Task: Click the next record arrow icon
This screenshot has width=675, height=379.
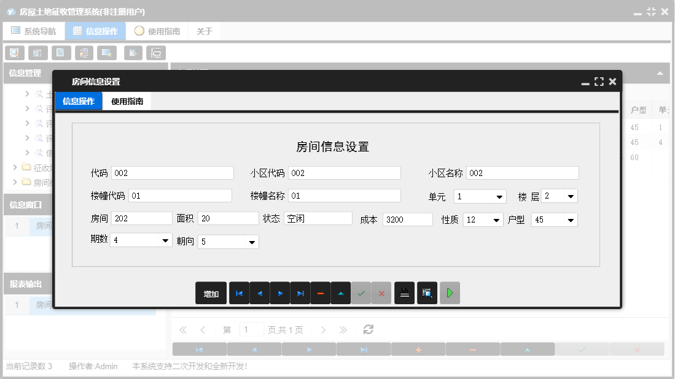Action: coord(280,293)
